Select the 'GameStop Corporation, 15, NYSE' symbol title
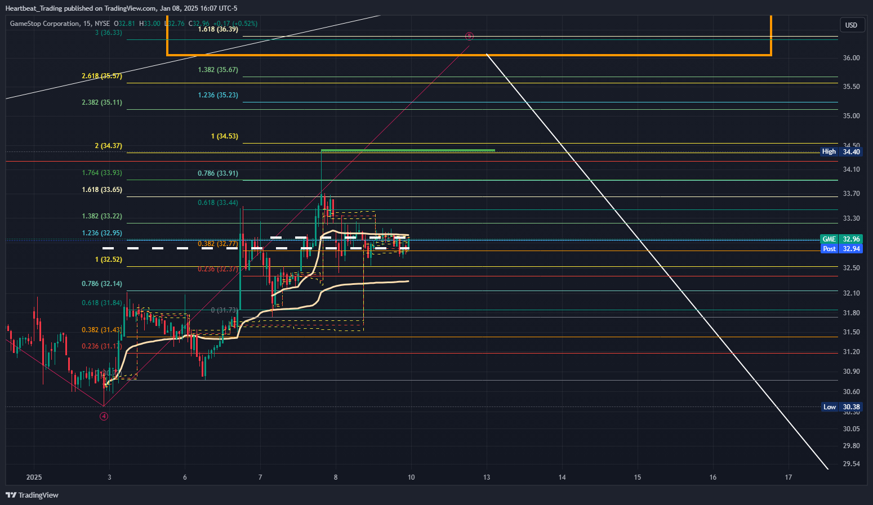Image resolution: width=873 pixels, height=505 pixels. (60, 24)
